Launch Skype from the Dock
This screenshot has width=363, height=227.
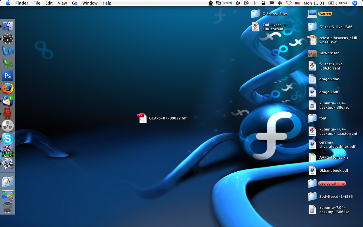coord(8,138)
